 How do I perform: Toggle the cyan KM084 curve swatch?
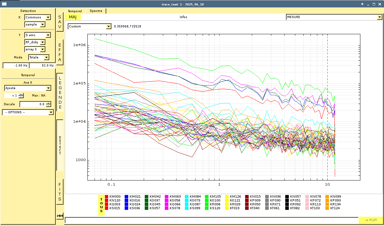point(187,197)
